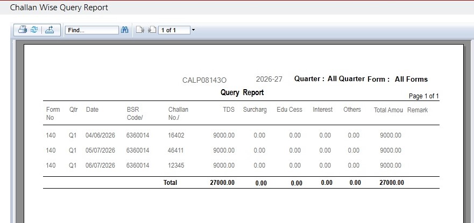Image resolution: width=474 pixels, height=223 pixels.
Task: Click the Print report icon
Action: tap(23, 30)
